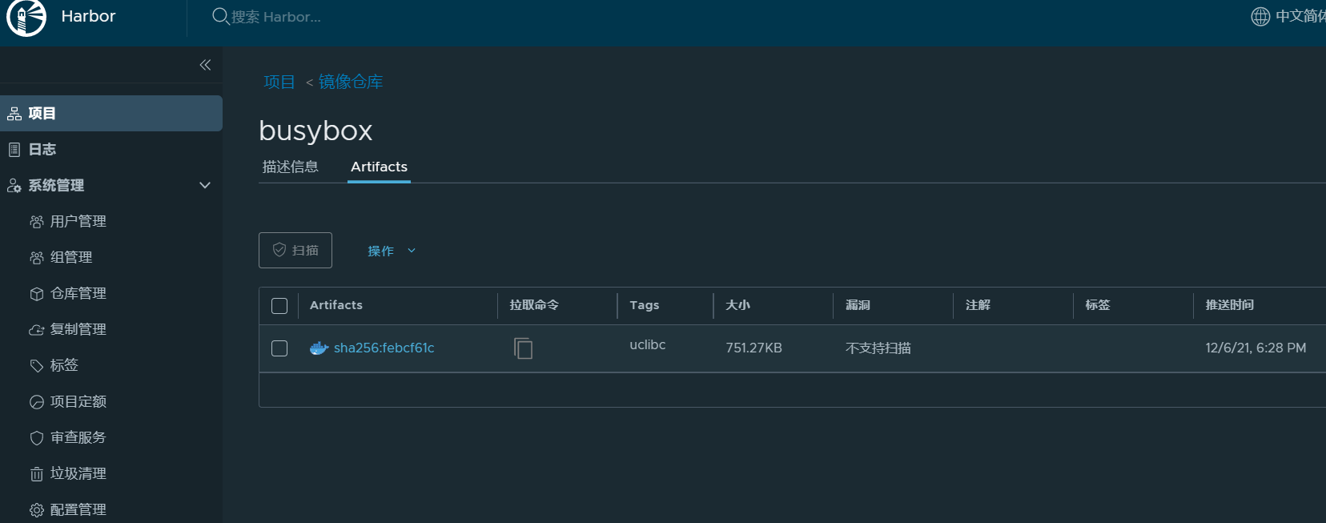Screen dimensions: 1326x523
Task: Select checkbox for sha256:febcf61c row
Action: point(279,348)
